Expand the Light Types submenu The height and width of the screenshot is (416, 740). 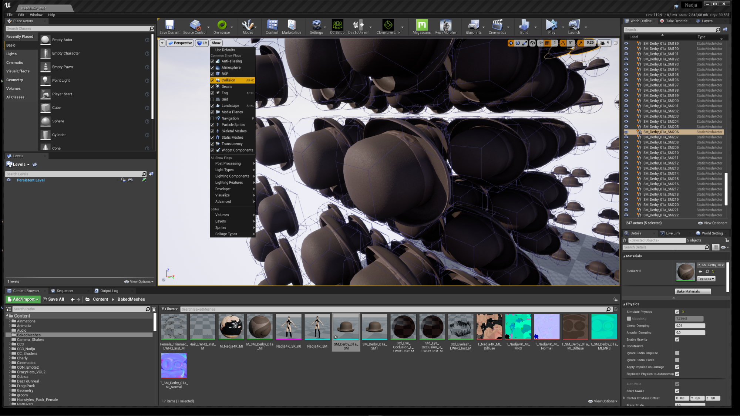click(233, 170)
